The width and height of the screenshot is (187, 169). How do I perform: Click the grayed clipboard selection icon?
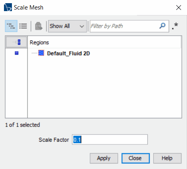(x=39, y=26)
